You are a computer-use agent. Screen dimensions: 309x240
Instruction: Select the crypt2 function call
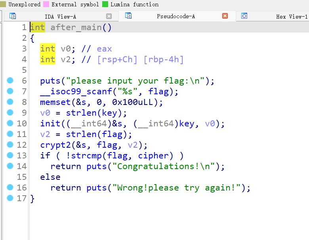point(55,145)
